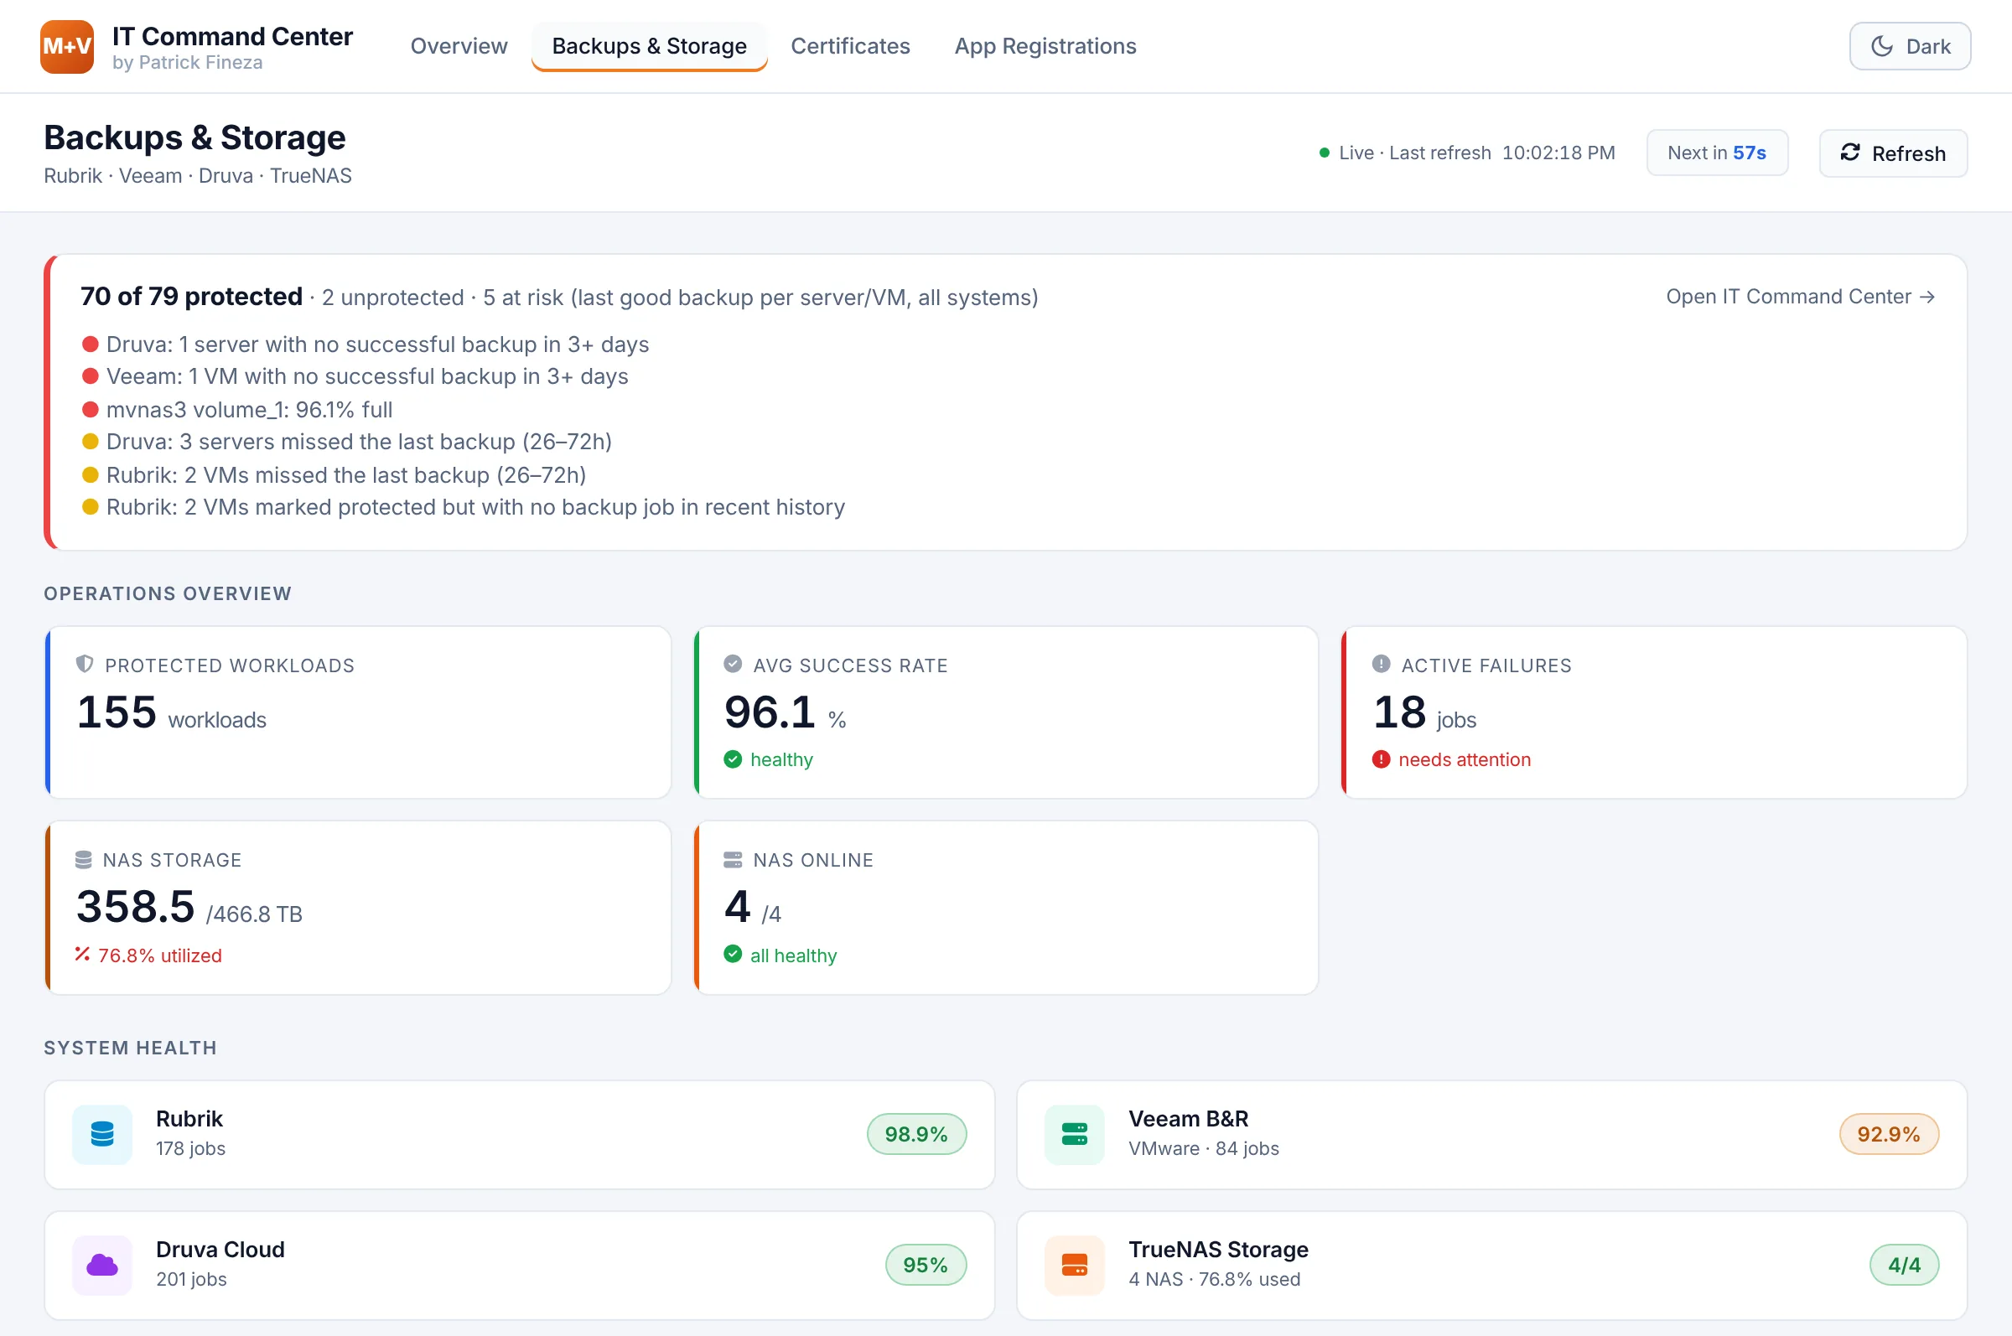Open IT Command Center link
The image size is (2012, 1336).
(x=1800, y=297)
